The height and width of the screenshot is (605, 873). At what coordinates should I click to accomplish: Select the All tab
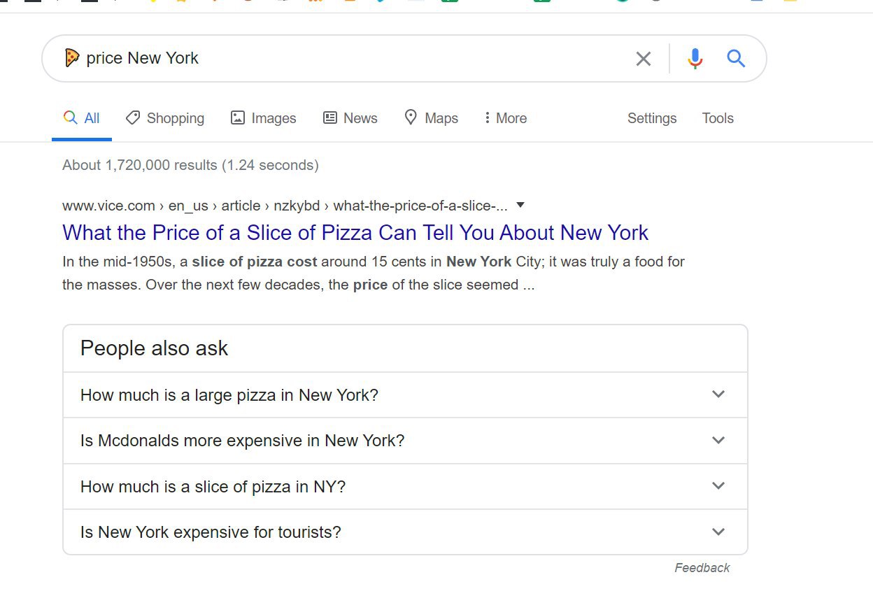click(82, 118)
